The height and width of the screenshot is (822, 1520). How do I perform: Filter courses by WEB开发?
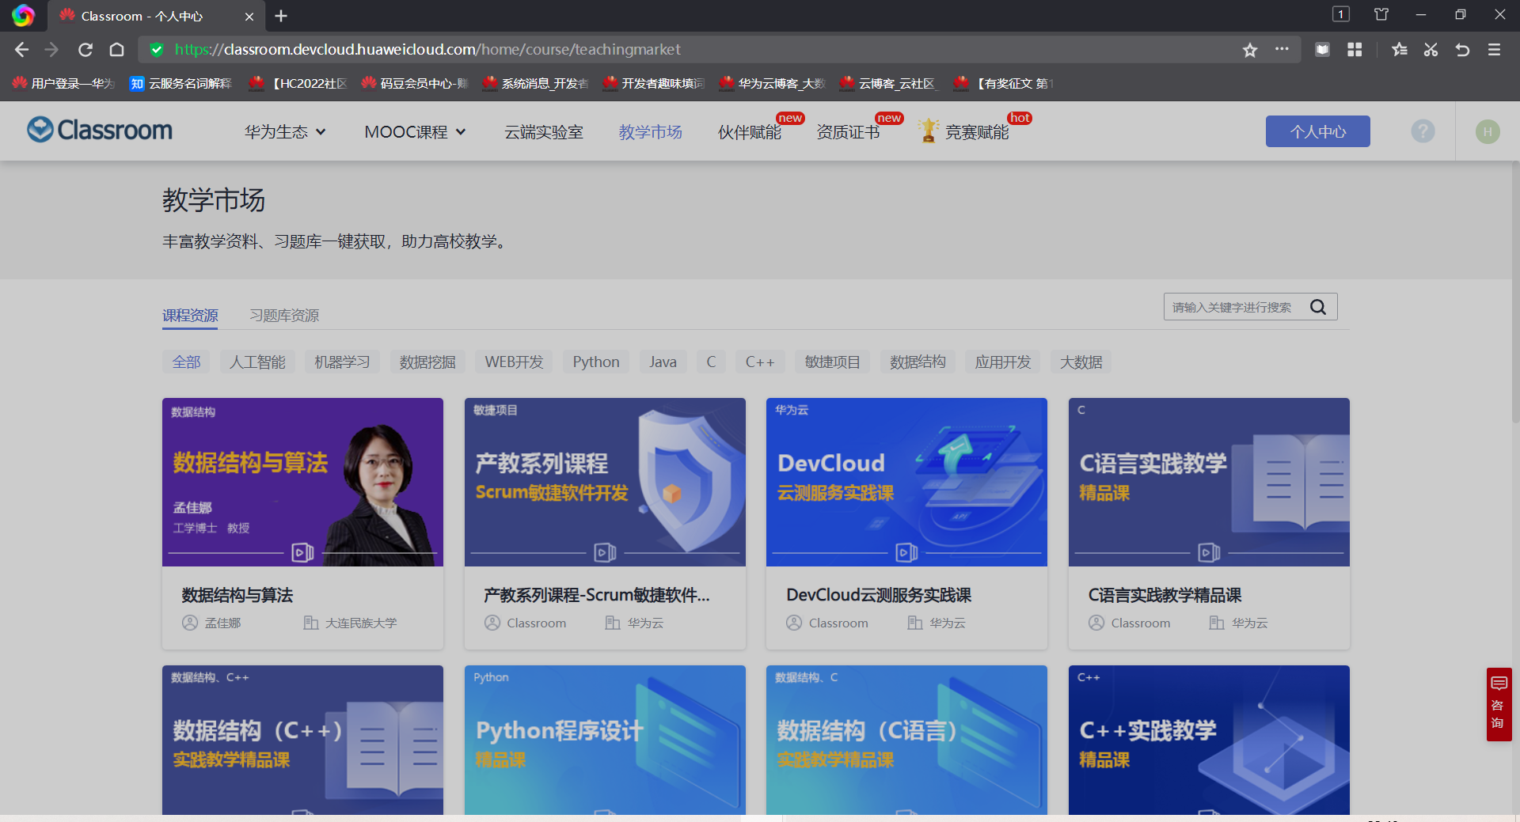point(515,362)
